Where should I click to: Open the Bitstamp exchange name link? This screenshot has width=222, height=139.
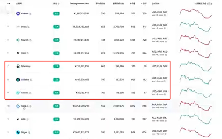(x=26, y=66)
